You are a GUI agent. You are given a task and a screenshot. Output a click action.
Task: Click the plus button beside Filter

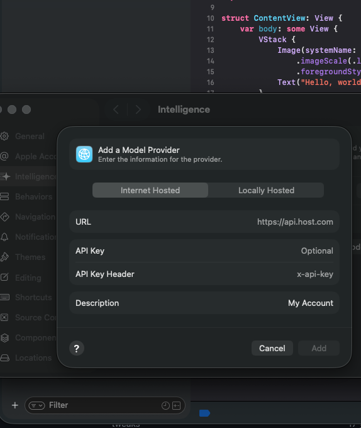(x=15, y=405)
